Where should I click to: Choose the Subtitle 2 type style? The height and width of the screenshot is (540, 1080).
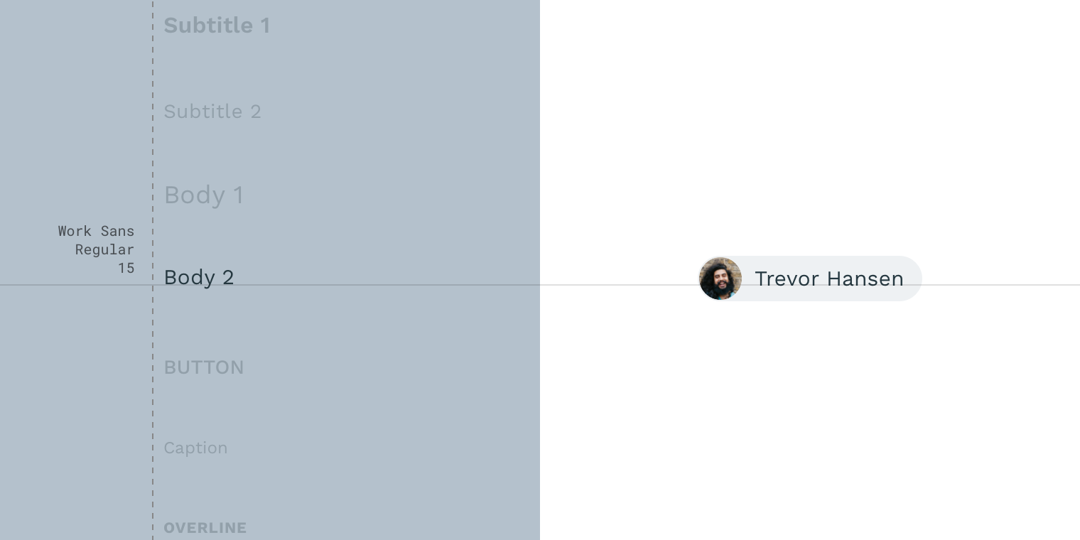pyautogui.click(x=212, y=112)
